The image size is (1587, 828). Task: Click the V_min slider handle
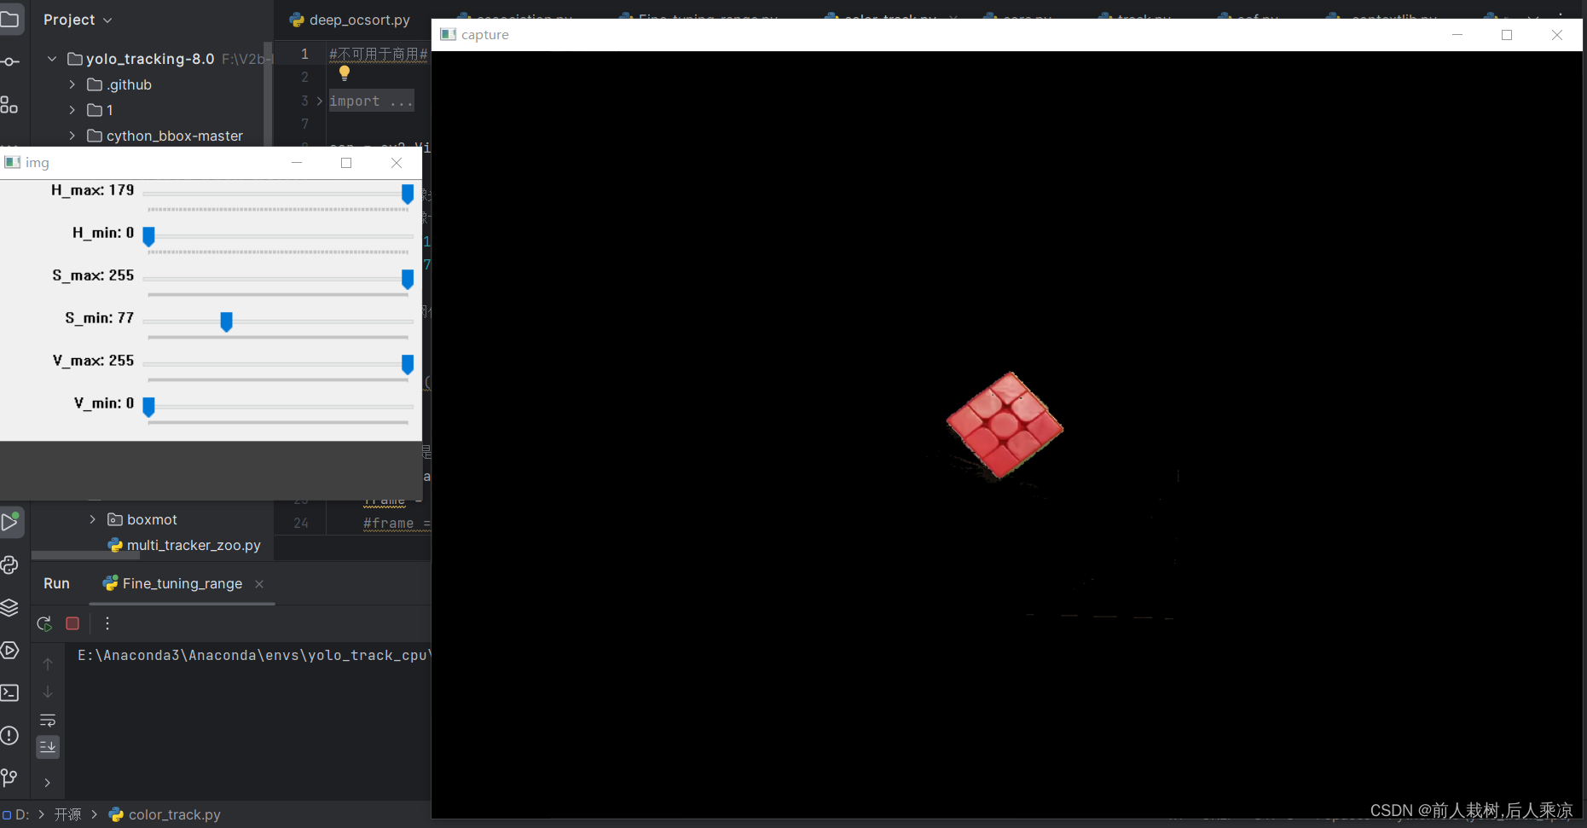[148, 408]
